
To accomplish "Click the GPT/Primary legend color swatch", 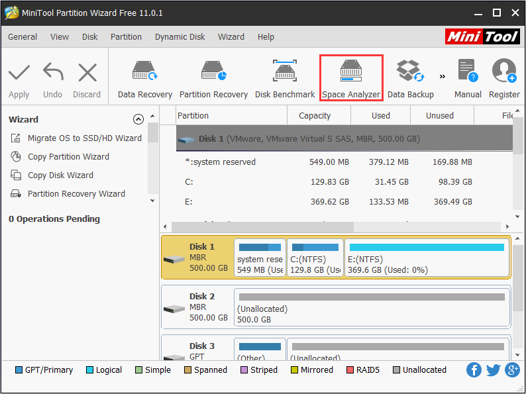I will [19, 370].
